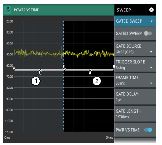Select GNSS (GPS) gate source value

[124, 52]
